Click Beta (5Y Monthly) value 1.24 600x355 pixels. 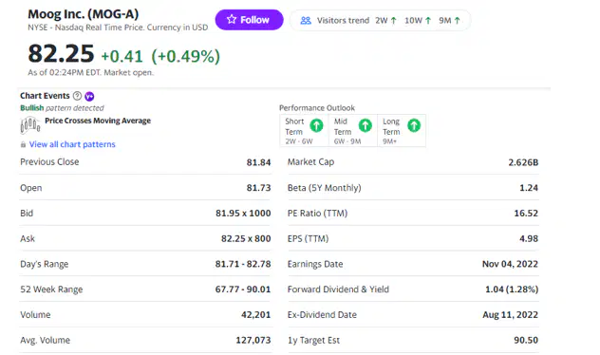(529, 188)
